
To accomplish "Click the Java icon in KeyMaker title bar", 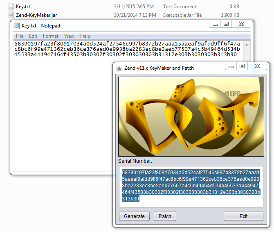I will [119, 68].
